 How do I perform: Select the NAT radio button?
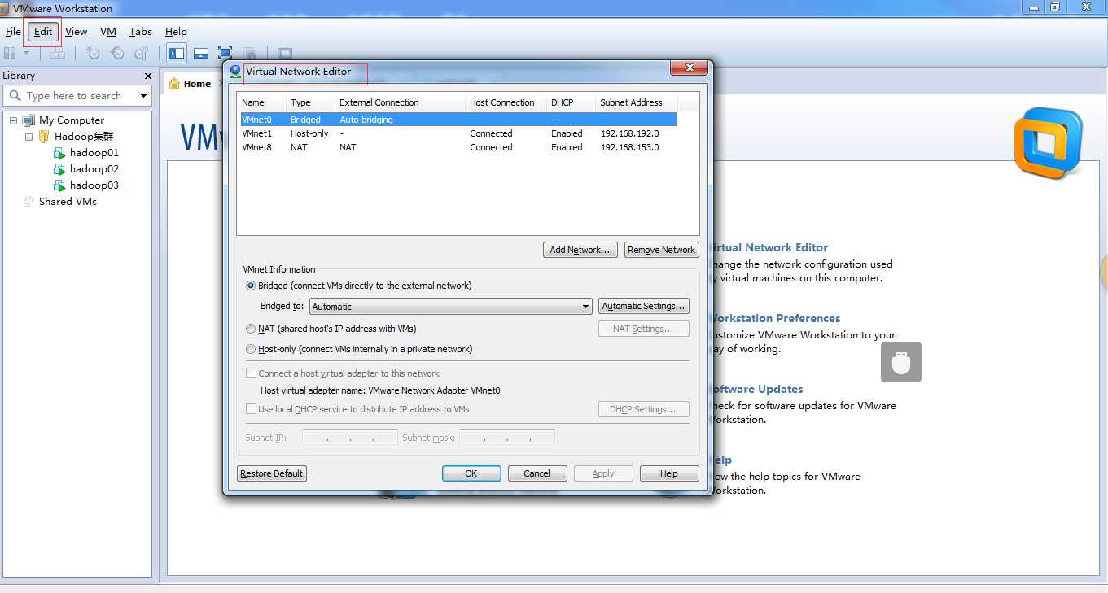coord(251,329)
